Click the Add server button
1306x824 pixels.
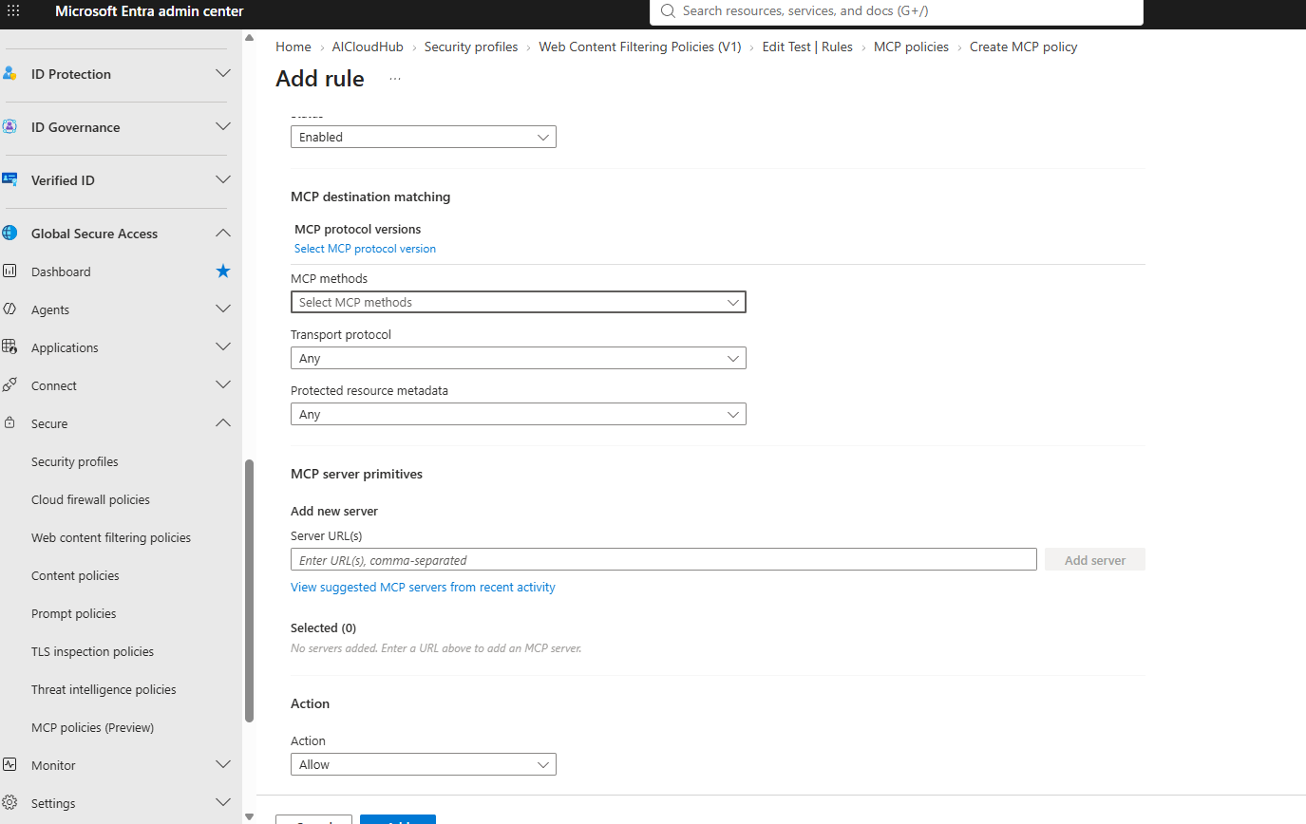(1095, 560)
